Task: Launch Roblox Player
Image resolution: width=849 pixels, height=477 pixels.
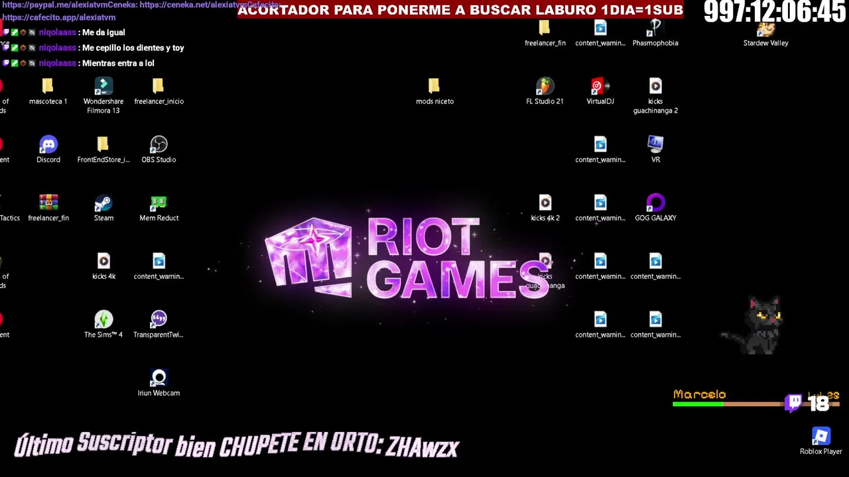Action: coord(821,442)
